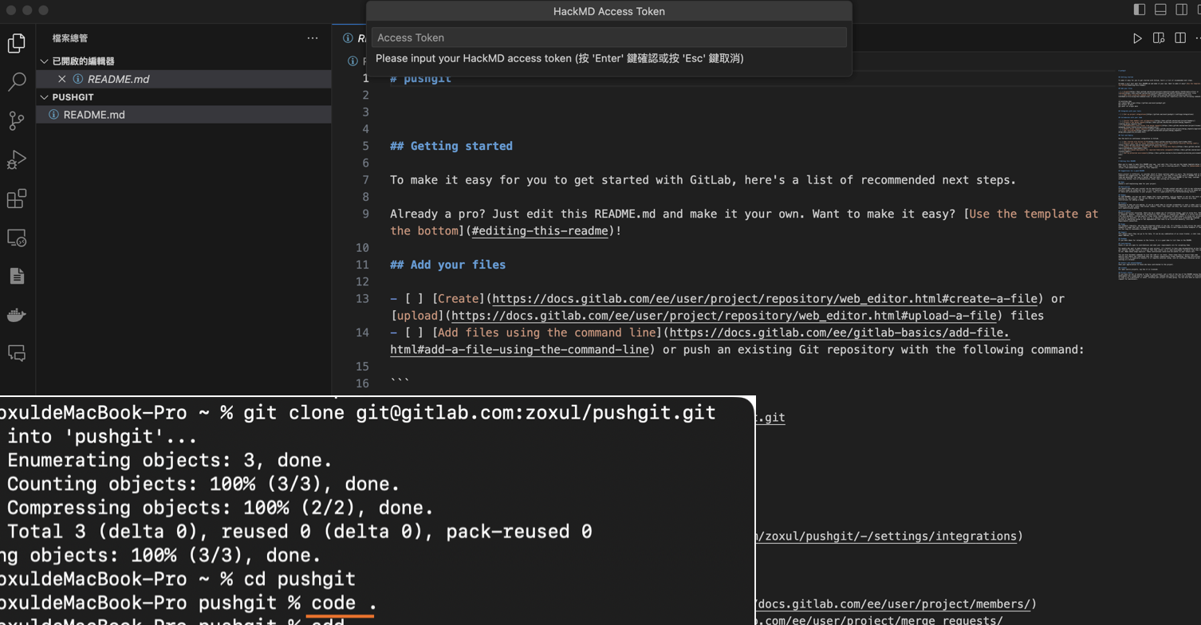Click the Explorer files icon
Viewport: 1201px width, 625px height.
point(17,43)
